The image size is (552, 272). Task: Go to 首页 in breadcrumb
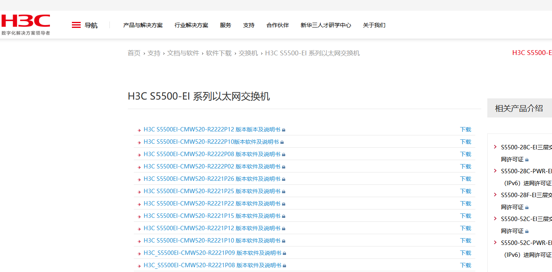(x=134, y=53)
